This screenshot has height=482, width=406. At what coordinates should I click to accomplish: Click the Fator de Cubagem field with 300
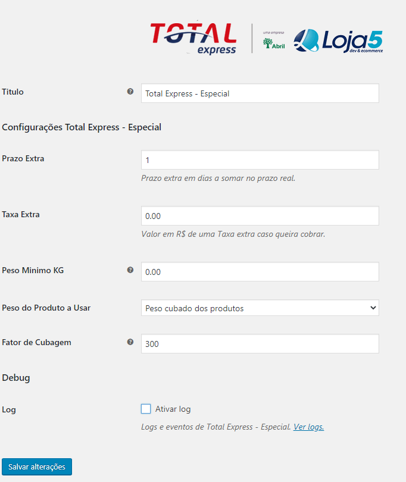(260, 344)
